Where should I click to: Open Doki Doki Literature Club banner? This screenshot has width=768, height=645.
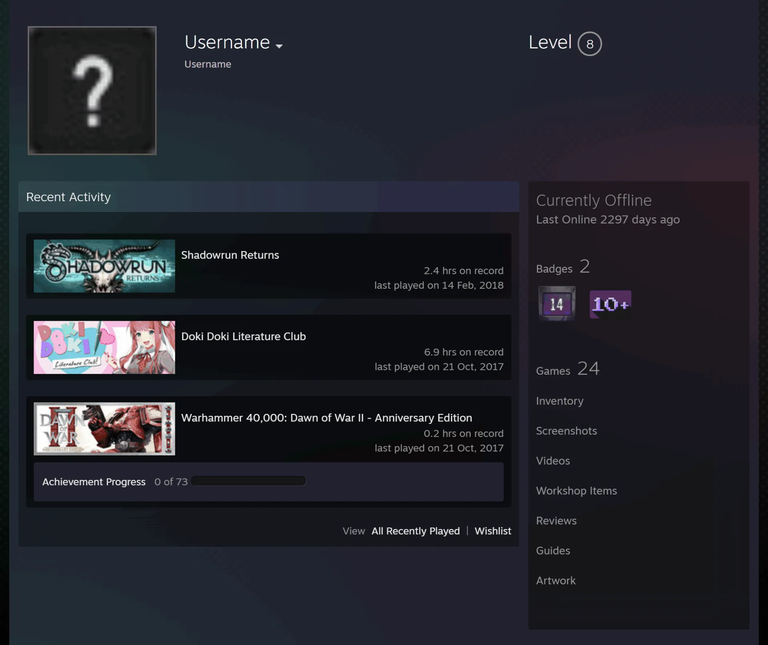click(x=104, y=347)
